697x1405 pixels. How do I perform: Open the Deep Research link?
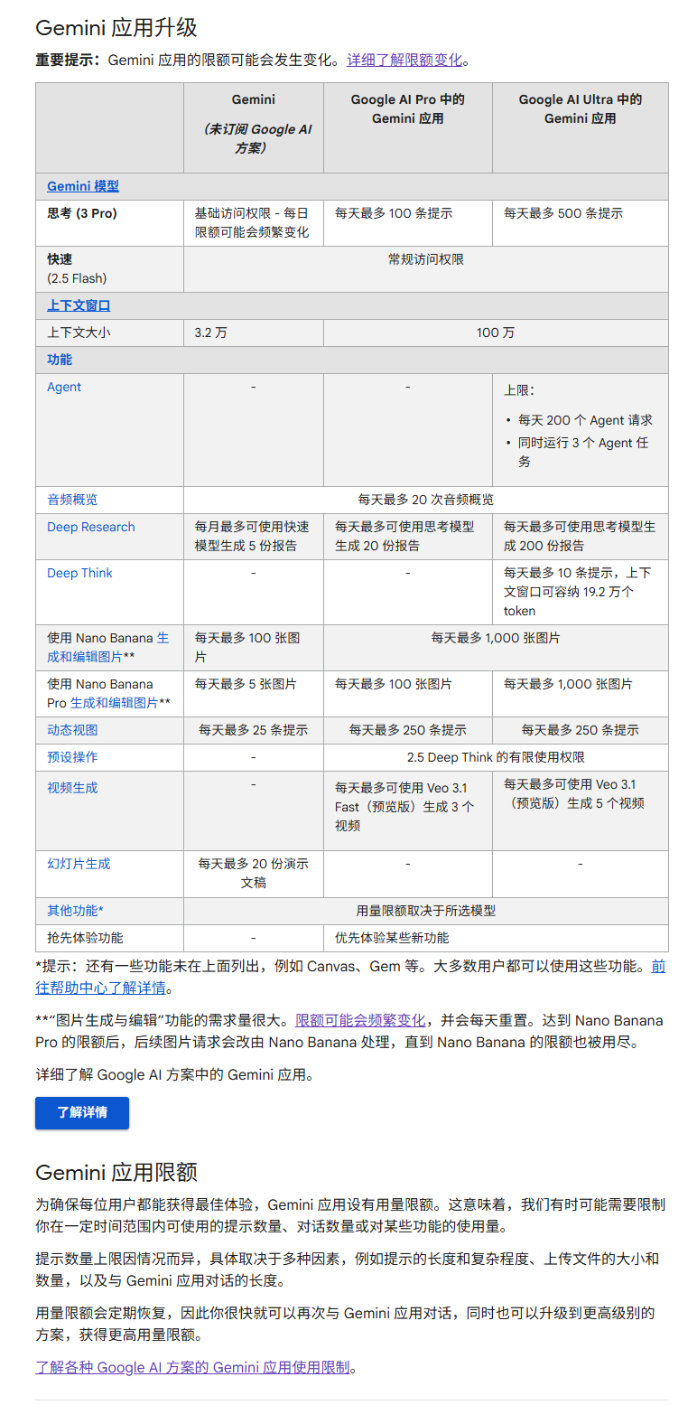coord(91,527)
